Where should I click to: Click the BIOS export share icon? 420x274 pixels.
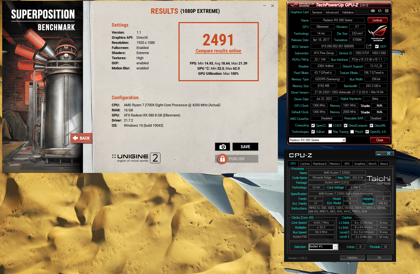pyautogui.click(x=369, y=46)
